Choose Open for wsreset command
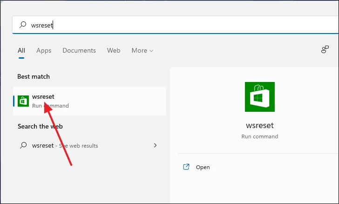 pyautogui.click(x=203, y=167)
